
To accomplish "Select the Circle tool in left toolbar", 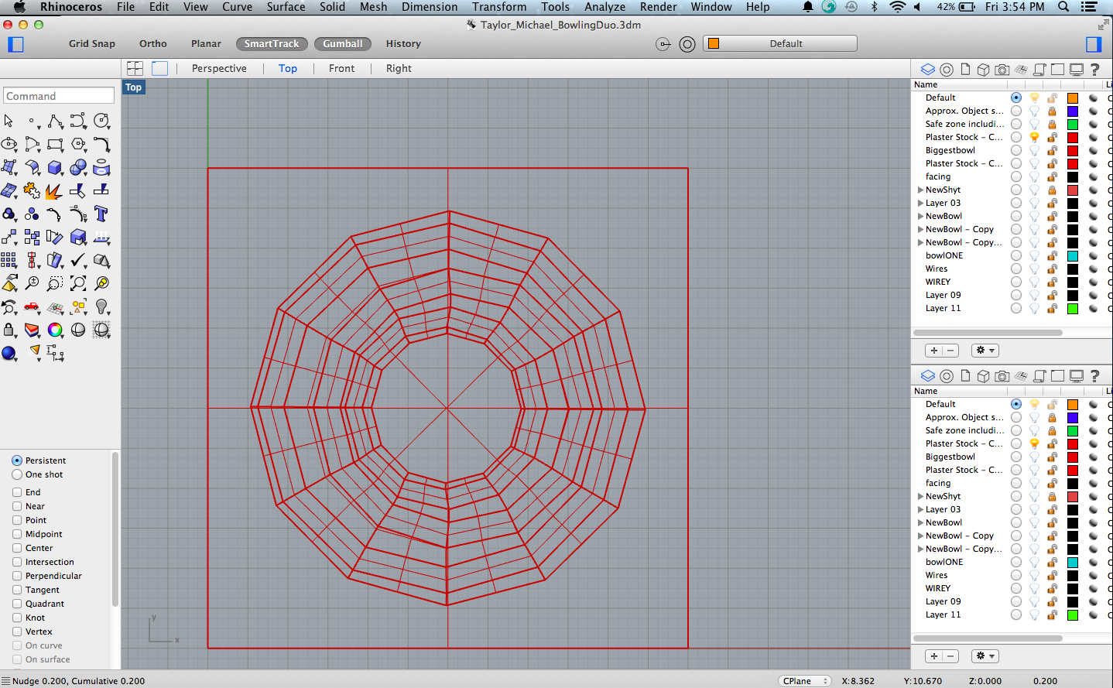I will coord(101,121).
